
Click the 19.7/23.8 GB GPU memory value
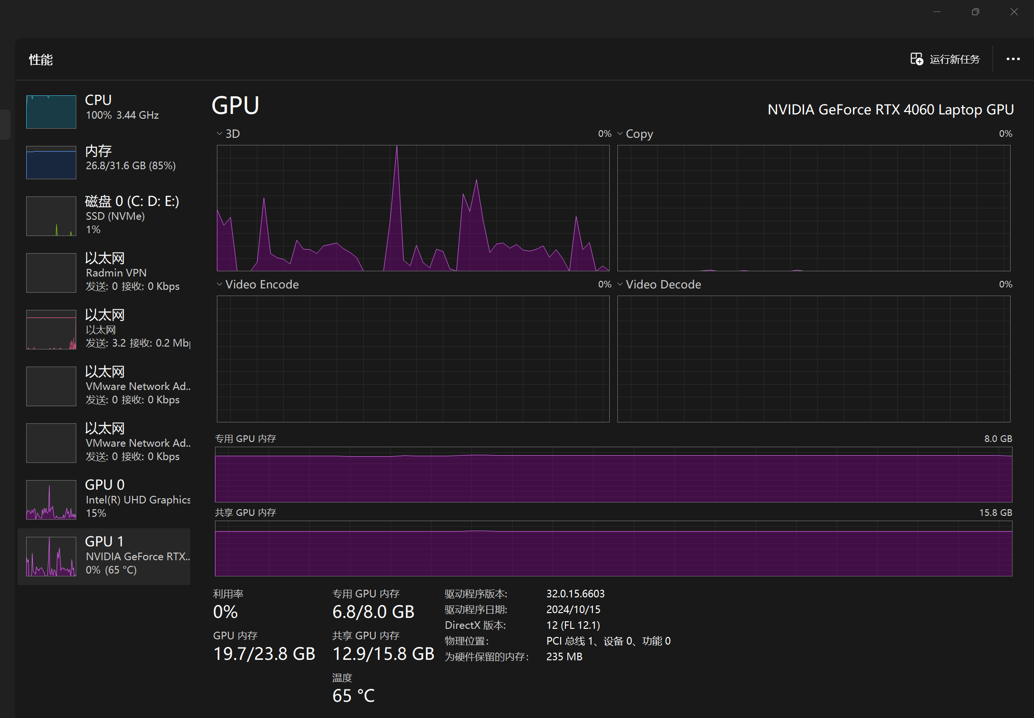[x=264, y=654]
